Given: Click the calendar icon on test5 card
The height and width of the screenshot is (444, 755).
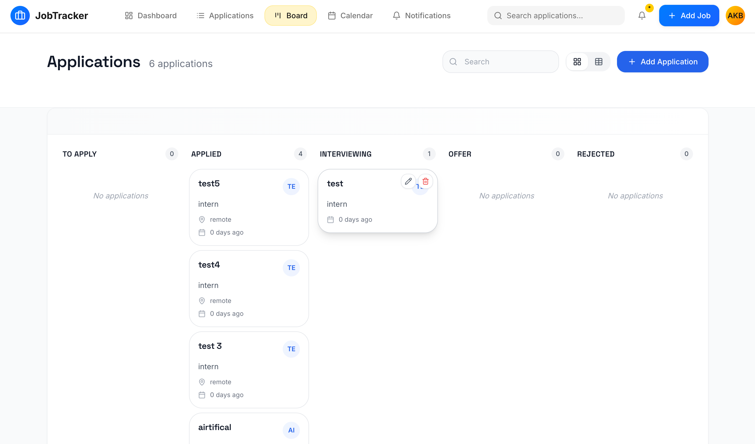Looking at the screenshot, I should point(202,232).
